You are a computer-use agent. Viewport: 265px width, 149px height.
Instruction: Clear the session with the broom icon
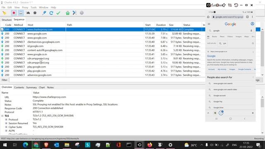click(5, 13)
